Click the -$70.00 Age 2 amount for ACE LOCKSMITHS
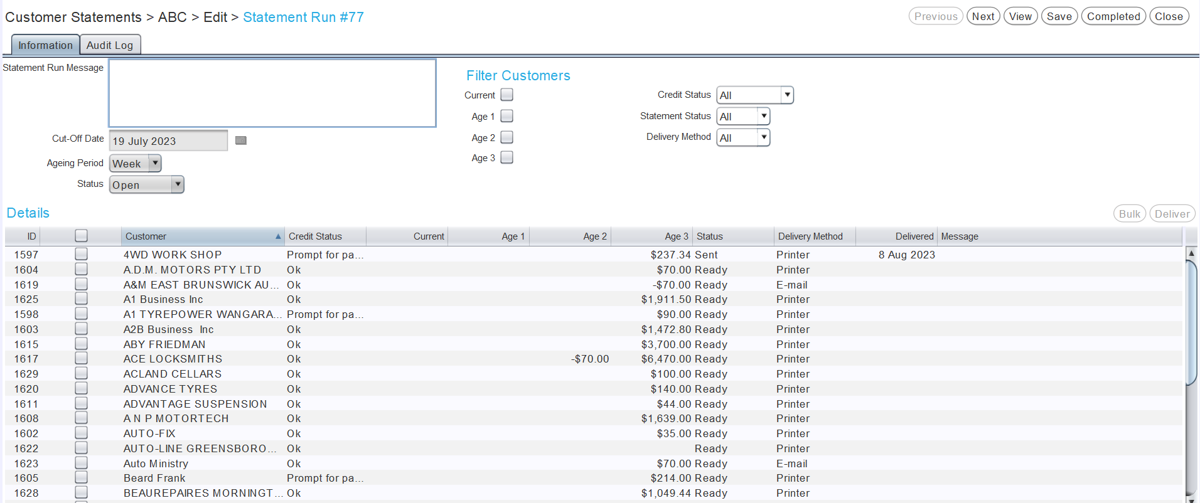The height and width of the screenshot is (503, 1200). pyautogui.click(x=590, y=359)
